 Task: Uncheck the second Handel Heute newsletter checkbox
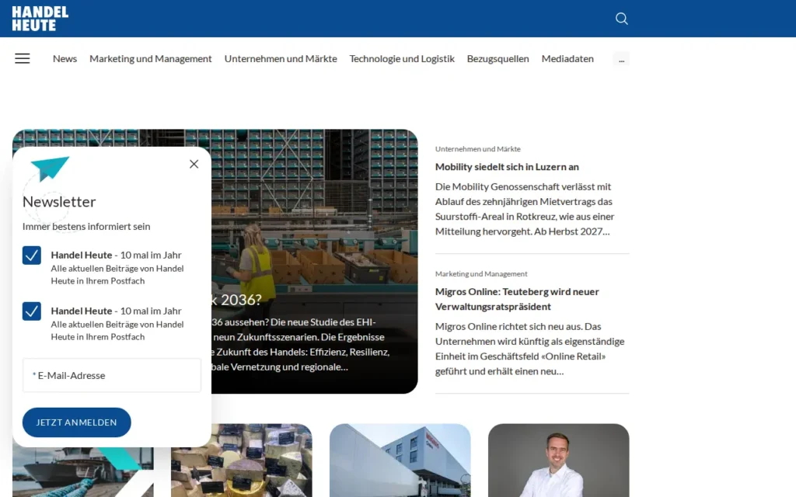pyautogui.click(x=31, y=311)
